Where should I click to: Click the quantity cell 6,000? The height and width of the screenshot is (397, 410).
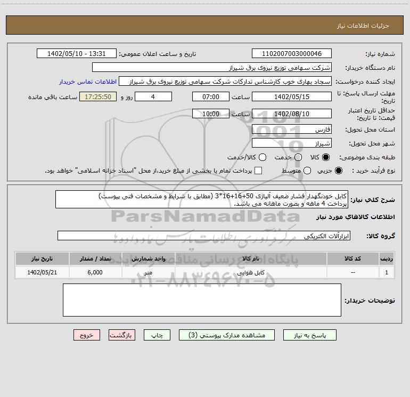[95, 272]
